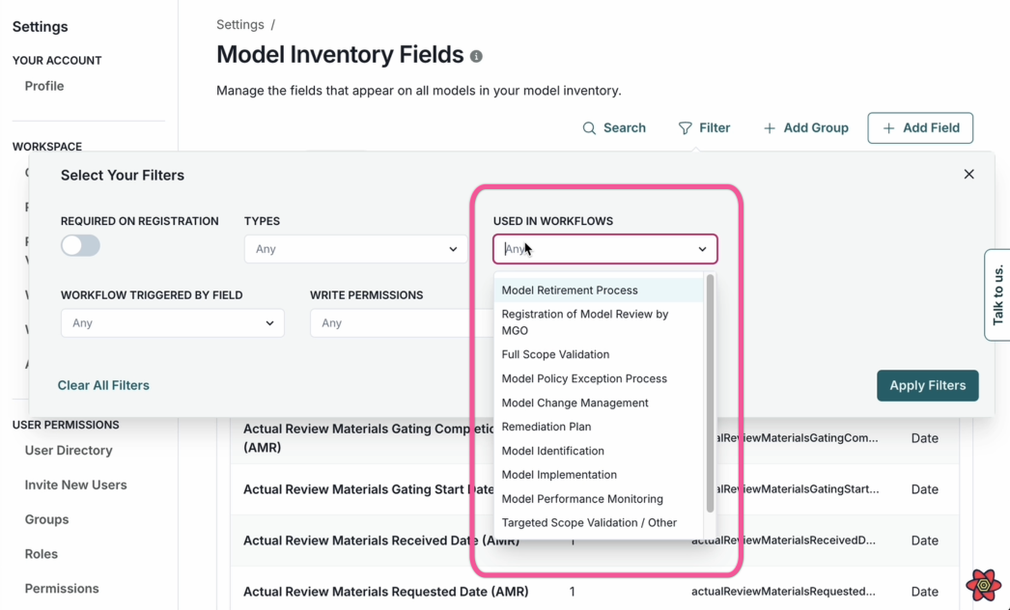
Task: Click the Apply Filters button
Action: [927, 385]
